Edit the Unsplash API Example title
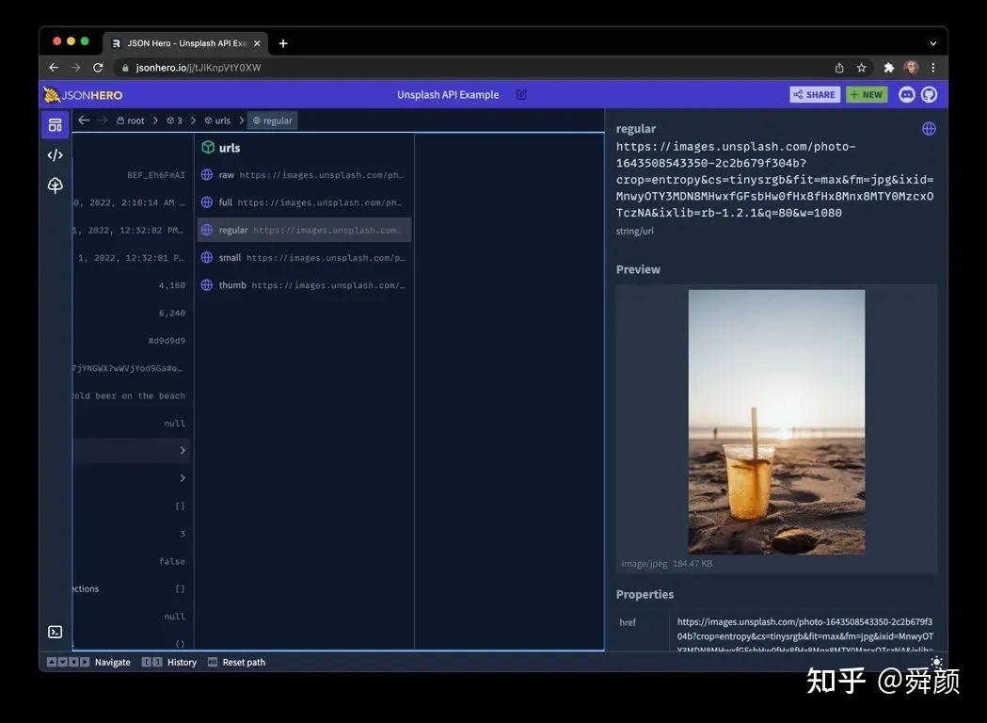Screen dimensions: 987x723 click(521, 94)
